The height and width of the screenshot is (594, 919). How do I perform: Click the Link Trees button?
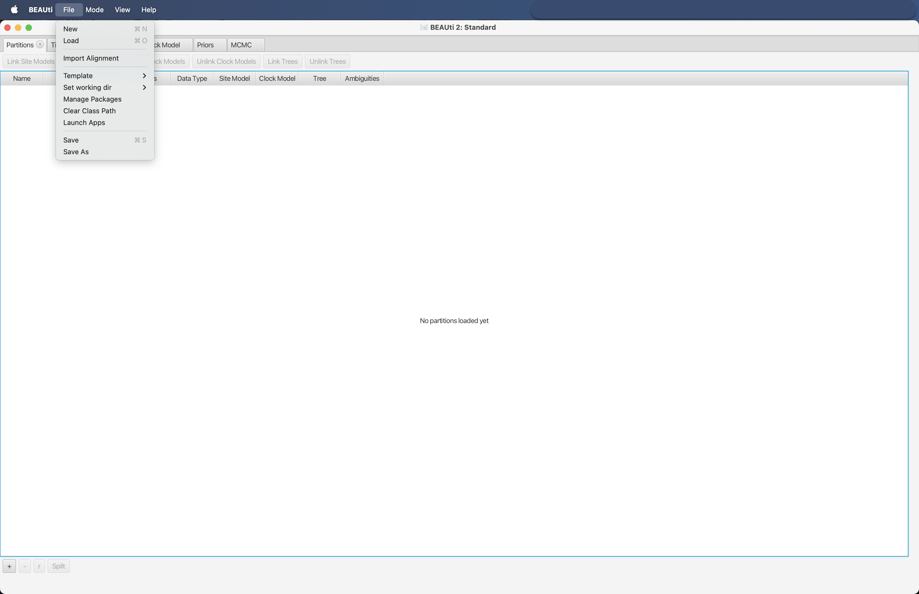coord(283,61)
